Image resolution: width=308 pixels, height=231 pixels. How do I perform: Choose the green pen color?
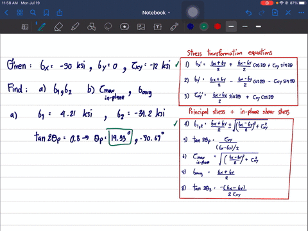(x=204, y=26)
